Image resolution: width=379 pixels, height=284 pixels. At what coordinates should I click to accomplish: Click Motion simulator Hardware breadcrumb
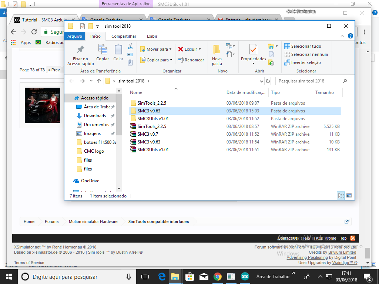(93, 222)
